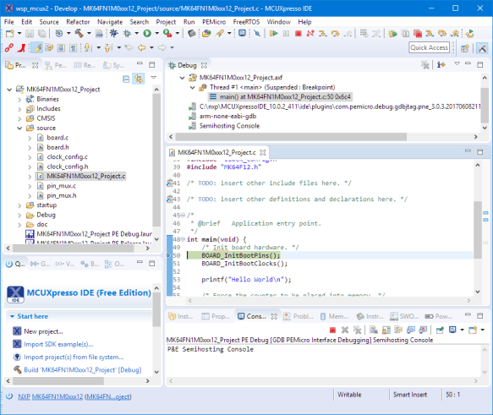
Task: Open the New file dropdown arrow
Action: (19, 33)
